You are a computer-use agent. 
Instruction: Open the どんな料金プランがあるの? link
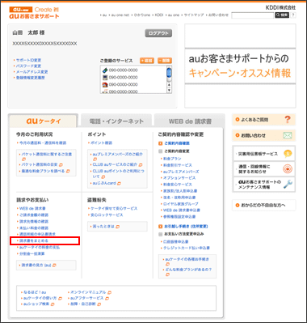(188, 270)
